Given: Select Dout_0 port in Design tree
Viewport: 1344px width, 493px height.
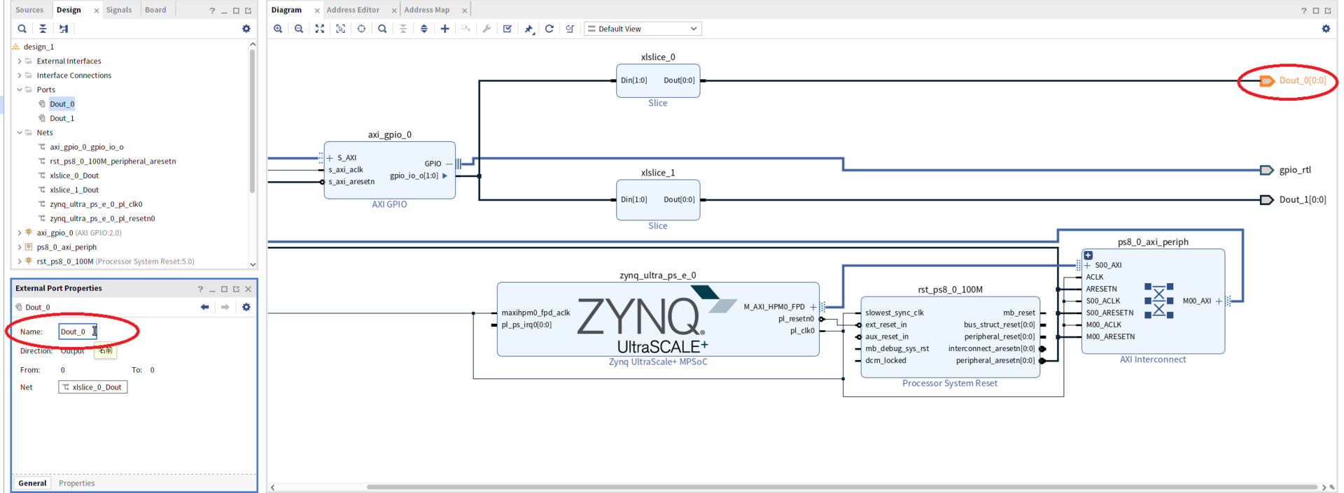Looking at the screenshot, I should pyautogui.click(x=62, y=104).
